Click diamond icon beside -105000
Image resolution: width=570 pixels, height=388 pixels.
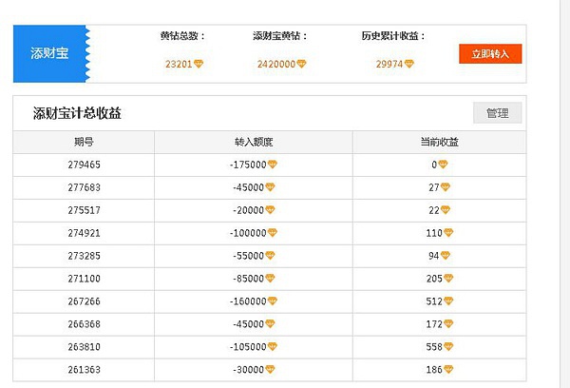(x=273, y=346)
